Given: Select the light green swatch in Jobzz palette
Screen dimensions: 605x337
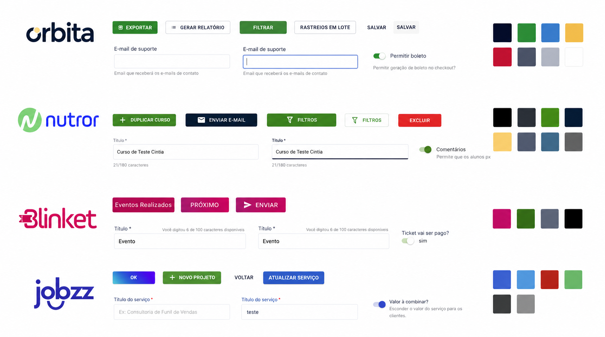Looking at the screenshot, I should pos(573,280).
